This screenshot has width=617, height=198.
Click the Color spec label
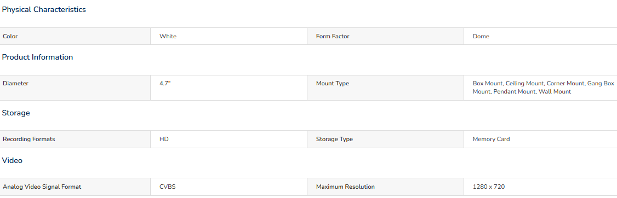[10, 36]
